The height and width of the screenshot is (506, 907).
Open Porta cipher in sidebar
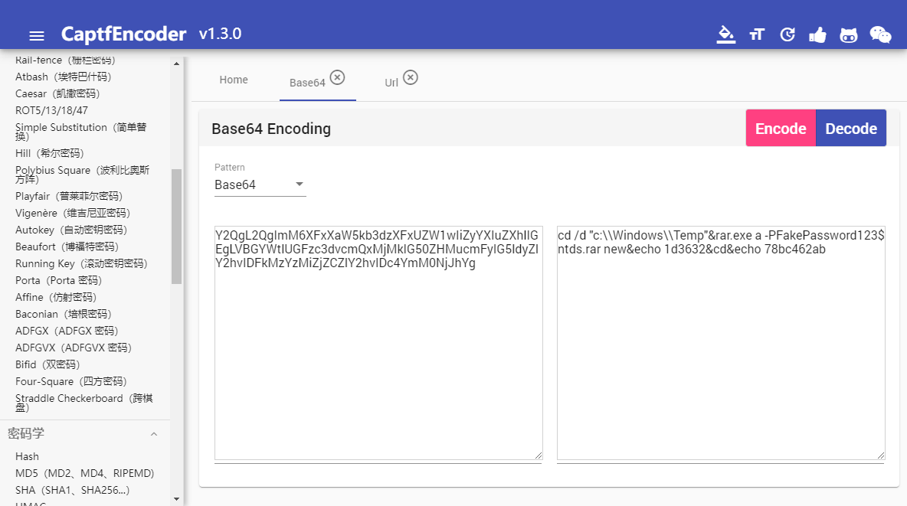click(58, 280)
